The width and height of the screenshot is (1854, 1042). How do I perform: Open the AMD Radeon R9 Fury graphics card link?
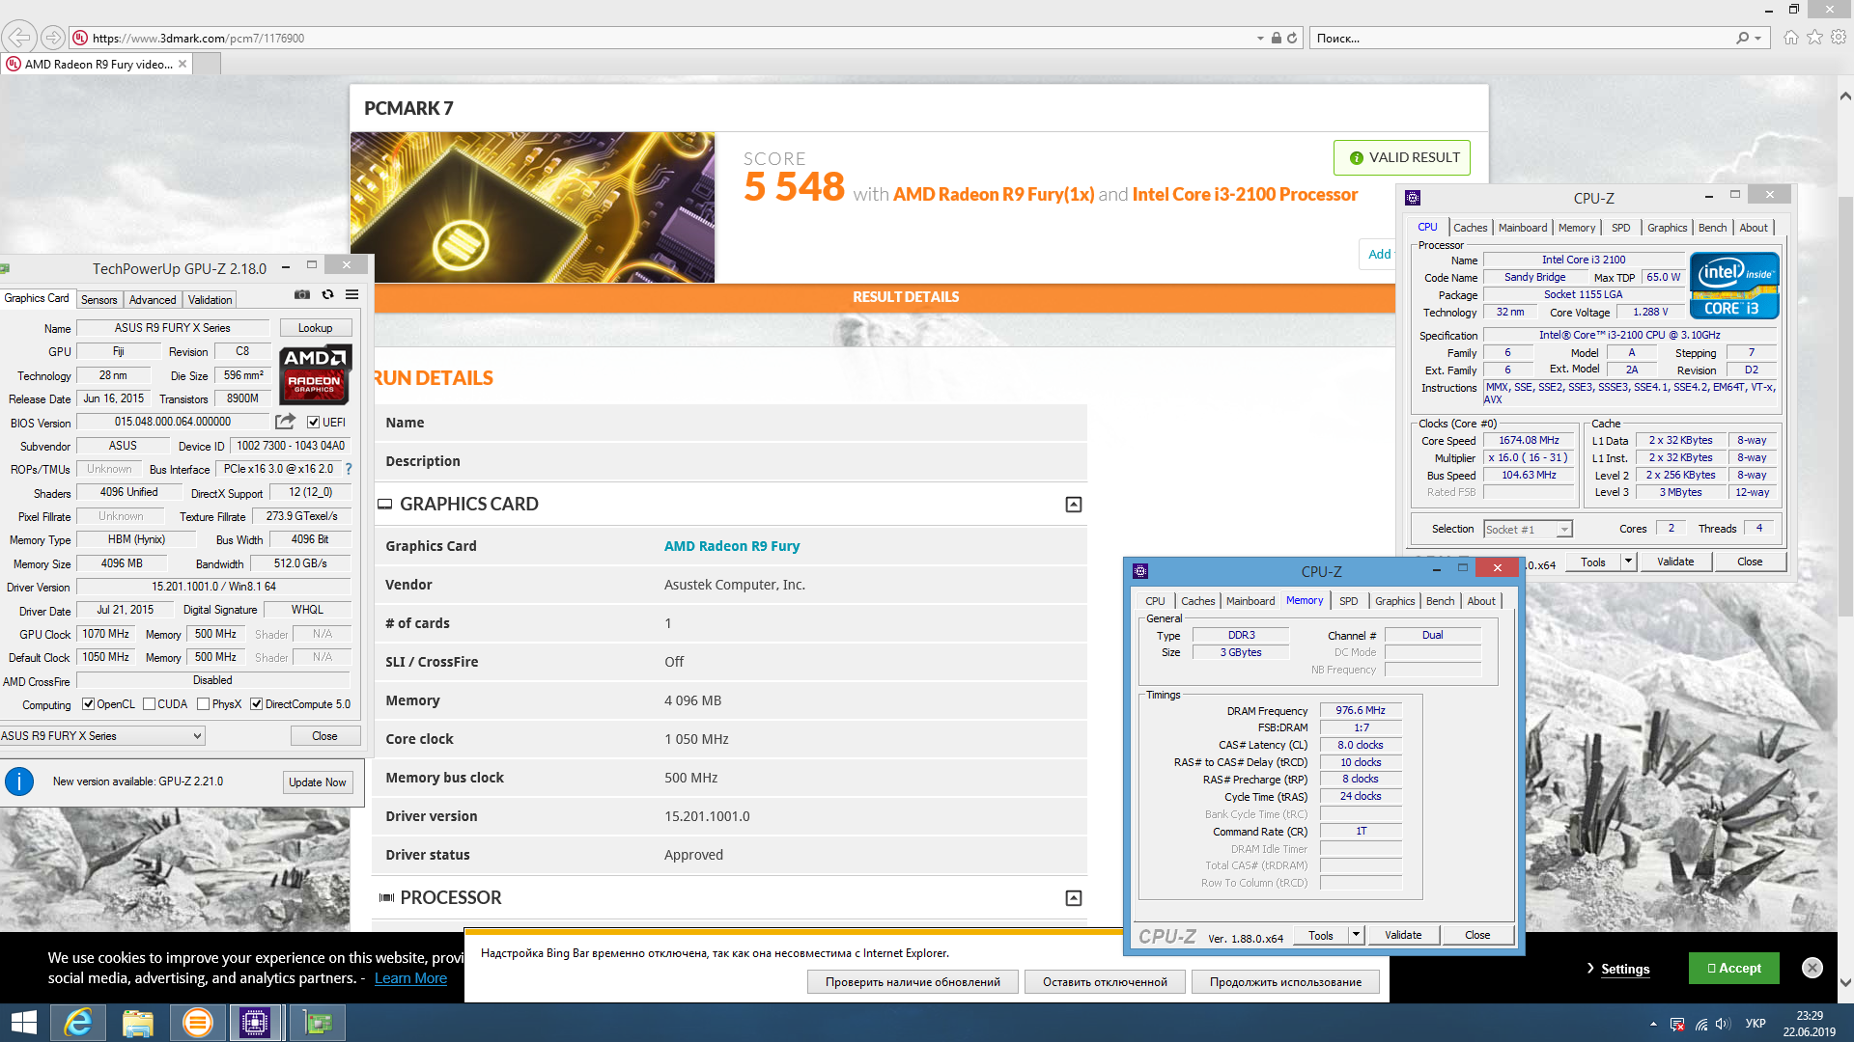732,546
